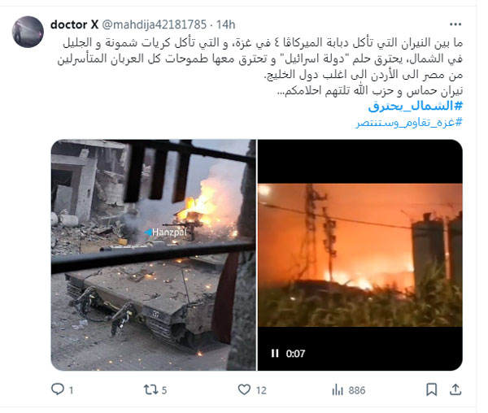The image size is (488, 413).
Task: Open the three-dot more options menu
Action: 455,24
